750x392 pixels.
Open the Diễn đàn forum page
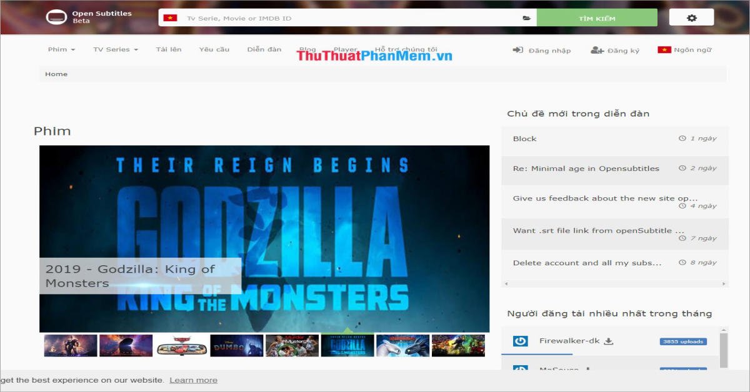264,49
